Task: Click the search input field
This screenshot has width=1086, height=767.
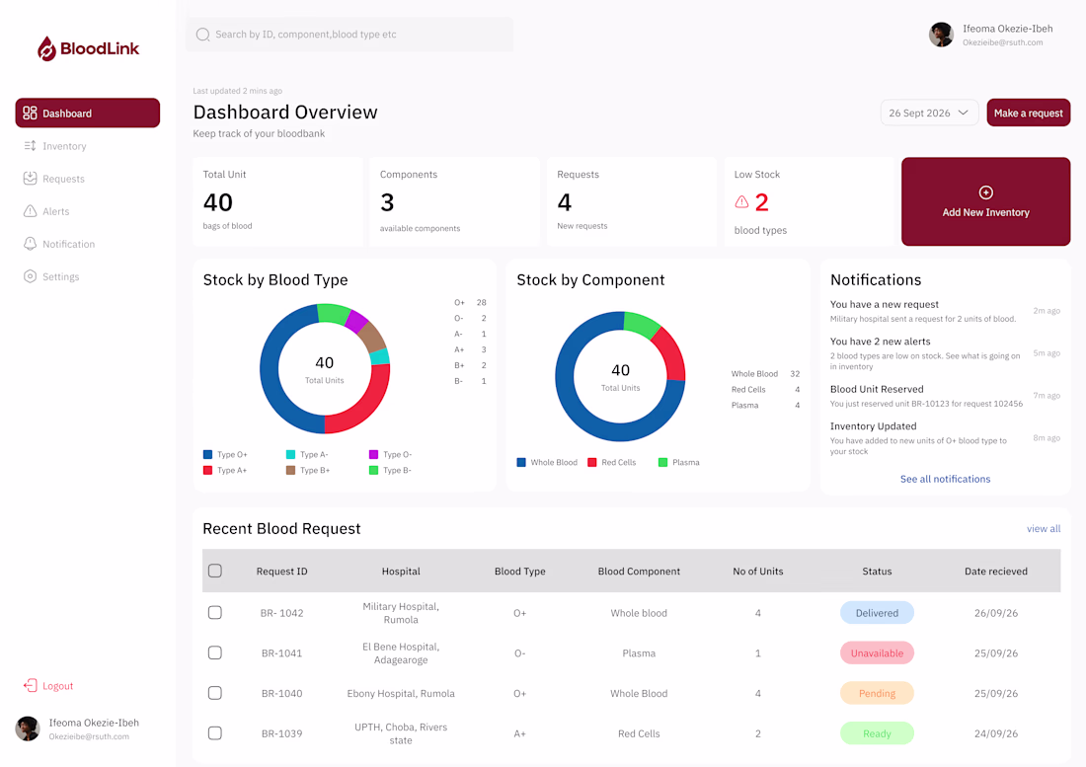Action: click(349, 35)
